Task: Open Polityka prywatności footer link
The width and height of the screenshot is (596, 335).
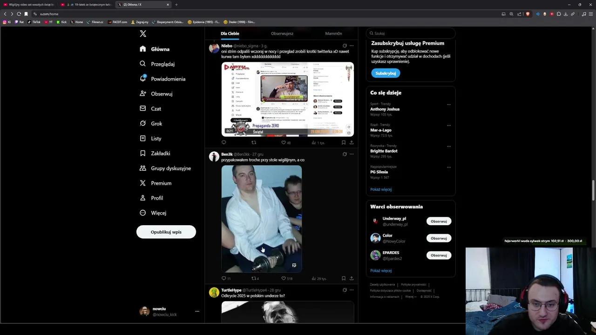Action: (x=413, y=284)
